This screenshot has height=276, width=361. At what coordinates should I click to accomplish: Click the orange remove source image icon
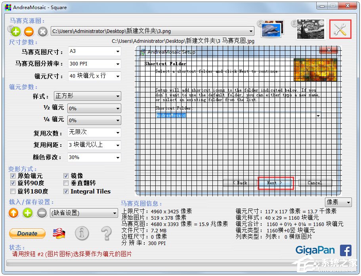tap(29, 31)
